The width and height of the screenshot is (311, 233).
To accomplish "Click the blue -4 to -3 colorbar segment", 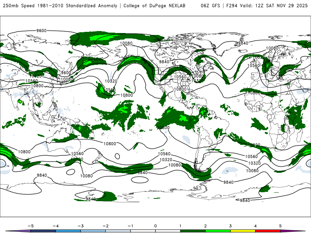I will pos(68,231).
